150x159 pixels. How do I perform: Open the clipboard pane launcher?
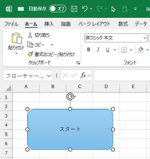(x=78, y=63)
